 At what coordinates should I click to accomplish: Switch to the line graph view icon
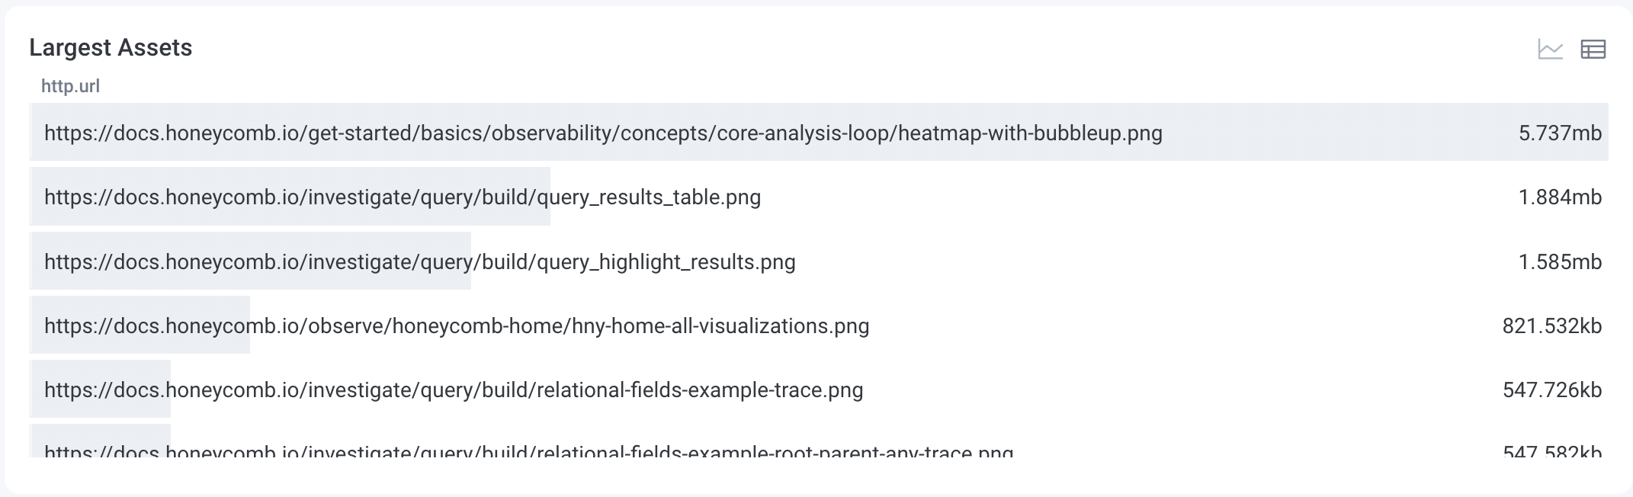[1550, 50]
